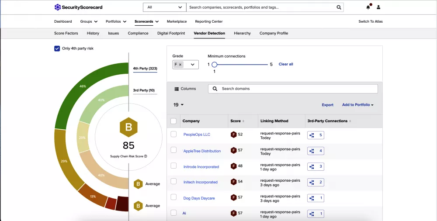Click the F grade badge for Ai row
This screenshot has height=221, width=437.
tap(233, 214)
